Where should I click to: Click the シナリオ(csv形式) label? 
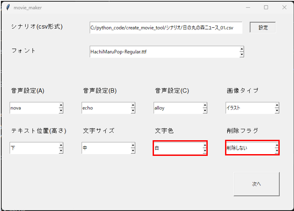tap(37, 26)
